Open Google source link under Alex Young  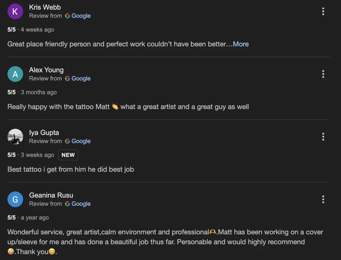click(78, 78)
